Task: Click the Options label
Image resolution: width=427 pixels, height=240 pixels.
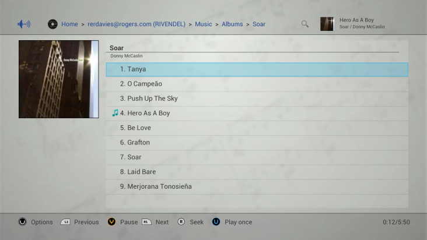Action: [x=41, y=222]
